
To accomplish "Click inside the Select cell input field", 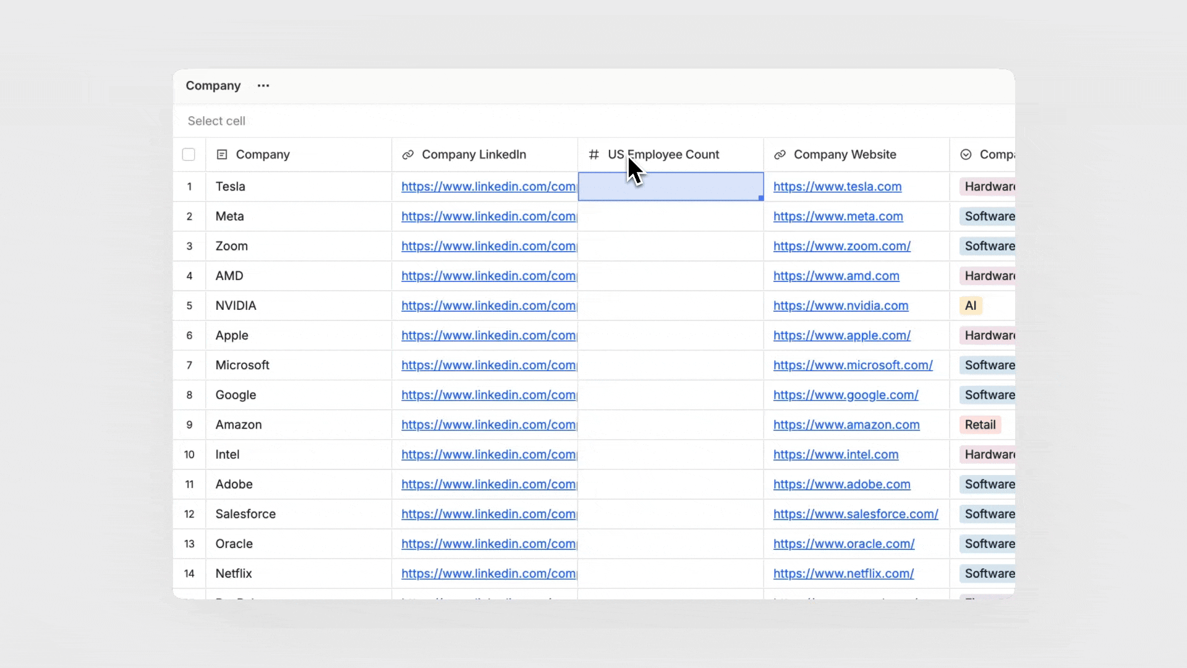I will click(x=309, y=121).
